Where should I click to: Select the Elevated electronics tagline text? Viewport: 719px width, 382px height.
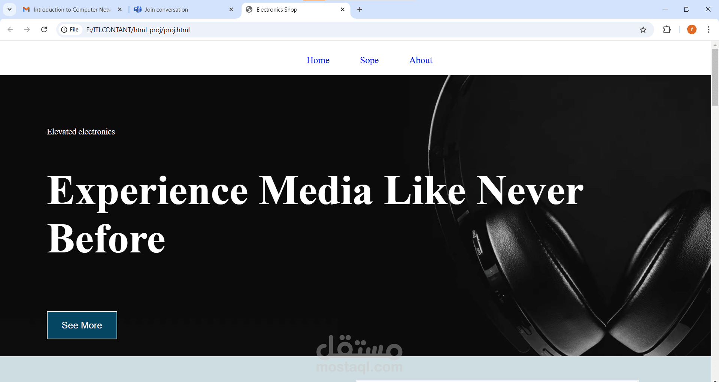[81, 132]
